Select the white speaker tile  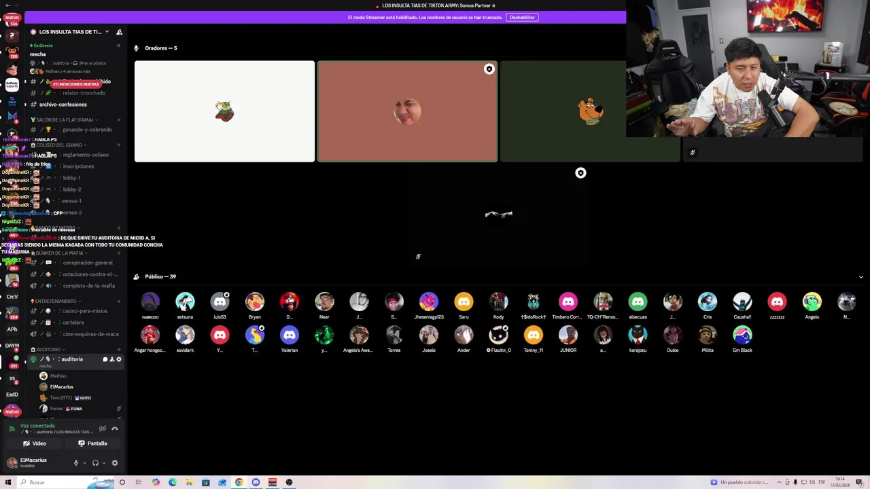click(224, 111)
